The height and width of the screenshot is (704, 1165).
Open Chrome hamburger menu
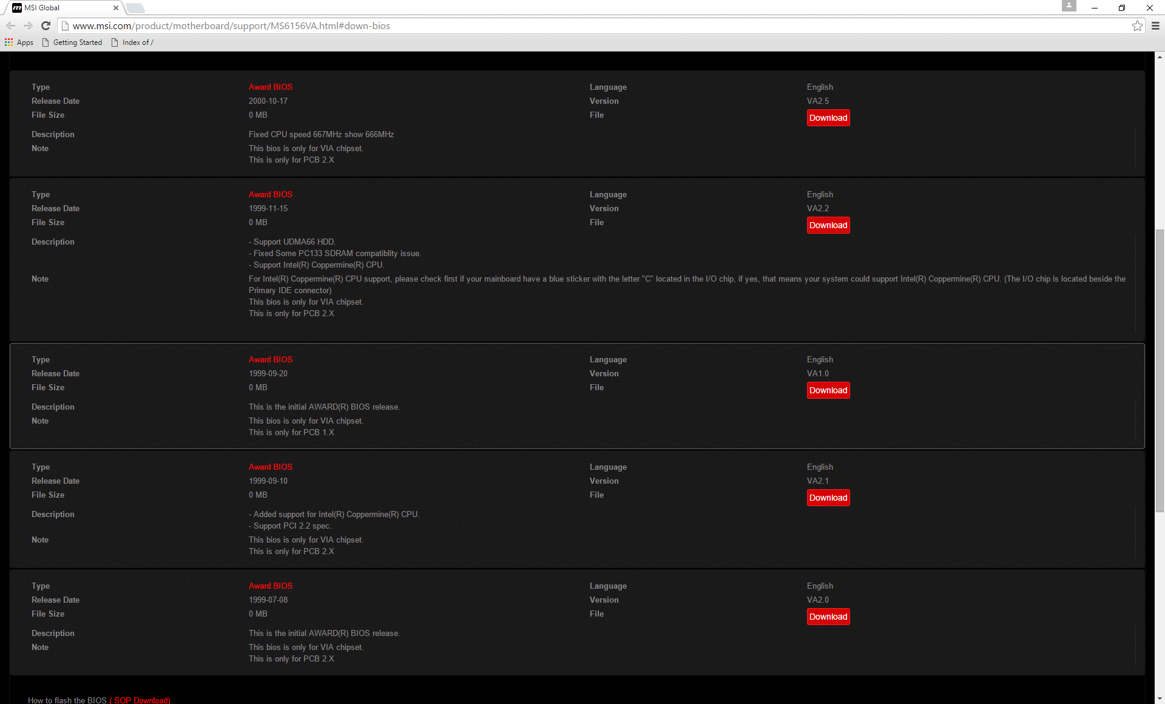click(1155, 25)
